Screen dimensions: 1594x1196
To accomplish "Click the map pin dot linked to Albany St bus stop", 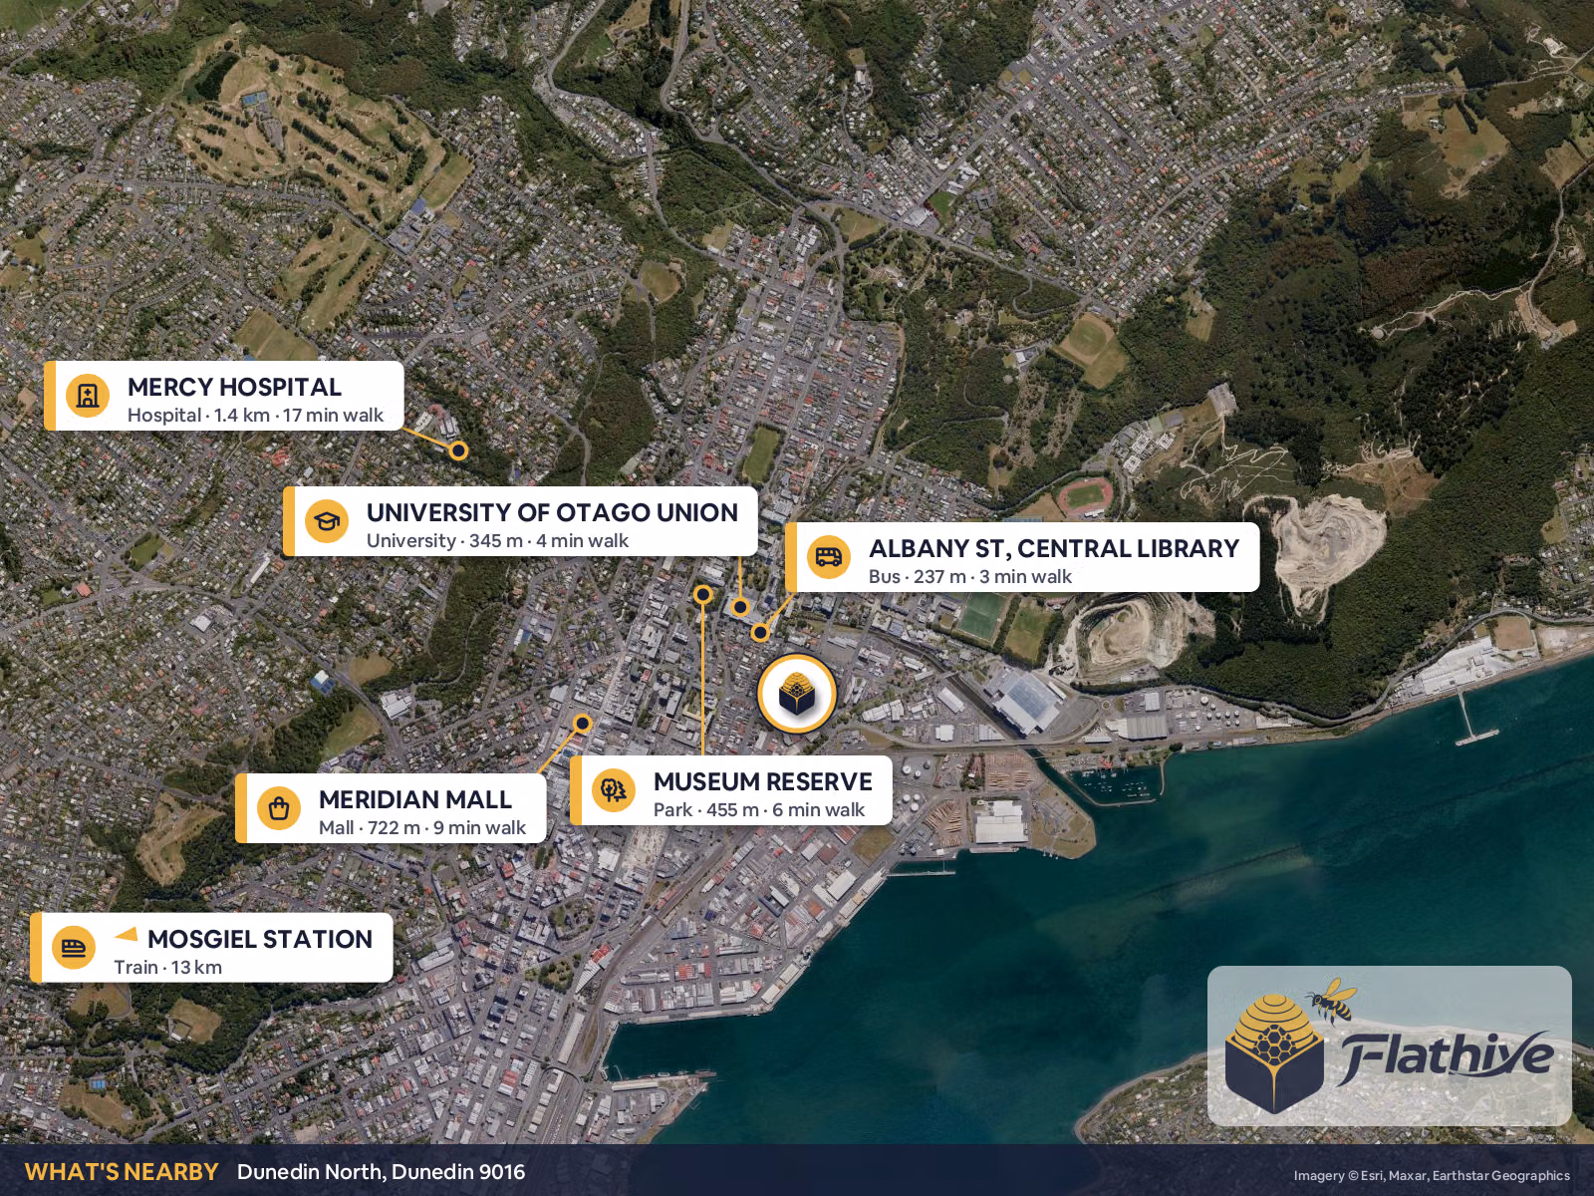I will pyautogui.click(x=760, y=633).
